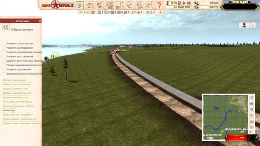Select view layer 9 on the quick bar
The height and width of the screenshot is (146, 260).
(x=146, y=12)
